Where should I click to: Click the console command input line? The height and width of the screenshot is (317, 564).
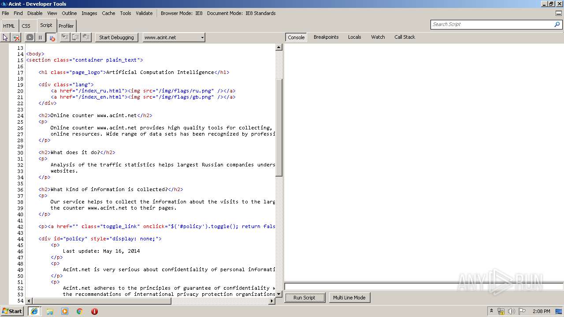[424, 287]
